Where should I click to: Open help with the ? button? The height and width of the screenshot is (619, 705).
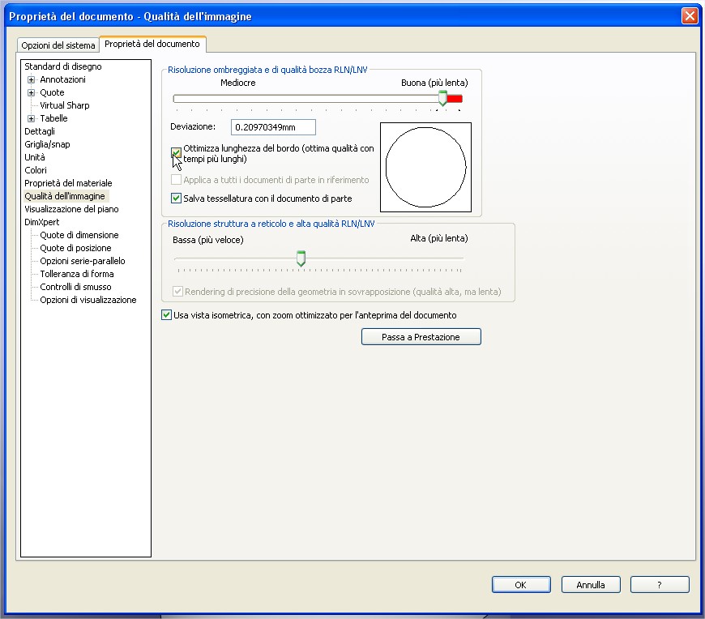(660, 585)
